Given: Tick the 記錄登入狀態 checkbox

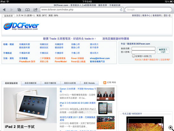Looking at the screenshot, I should pos(134,56).
